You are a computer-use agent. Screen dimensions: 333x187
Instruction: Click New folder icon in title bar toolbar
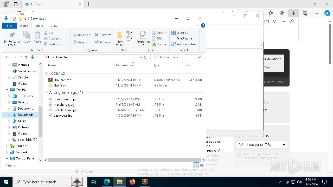point(21,19)
